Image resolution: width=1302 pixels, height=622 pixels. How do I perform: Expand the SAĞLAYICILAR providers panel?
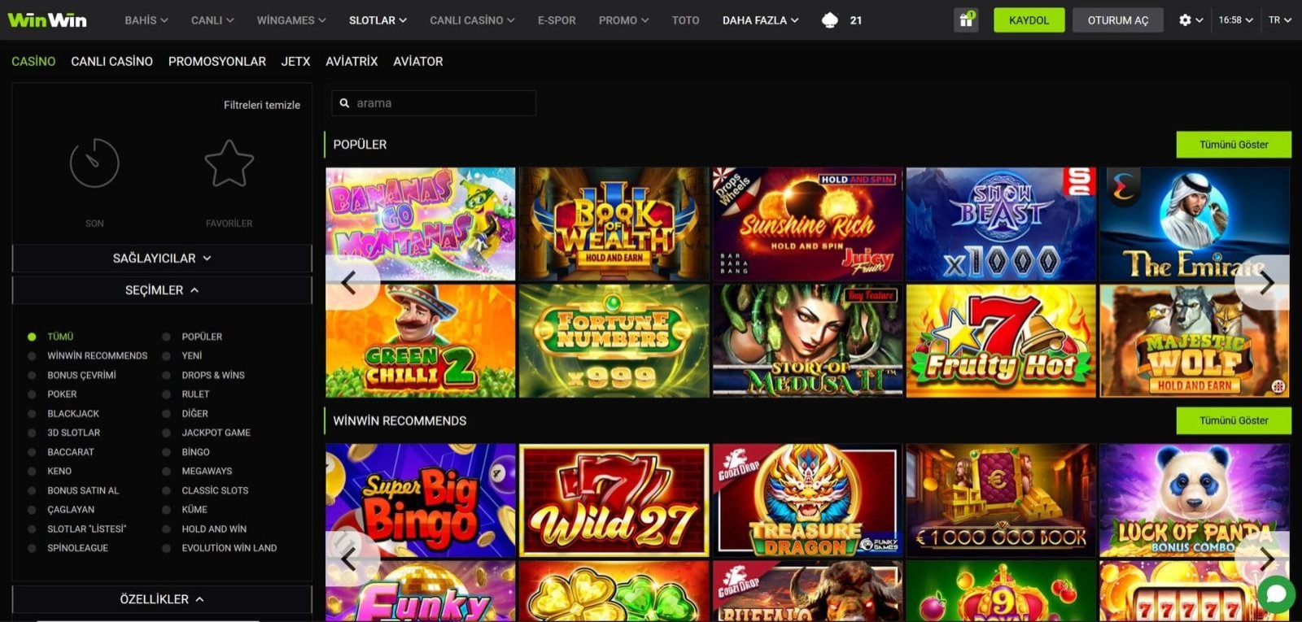(x=162, y=259)
